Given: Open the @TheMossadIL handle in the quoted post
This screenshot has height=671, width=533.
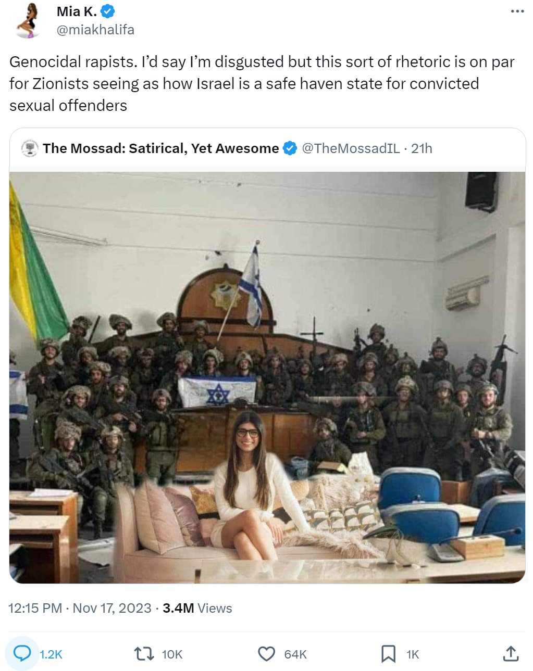Looking at the screenshot, I should (351, 148).
